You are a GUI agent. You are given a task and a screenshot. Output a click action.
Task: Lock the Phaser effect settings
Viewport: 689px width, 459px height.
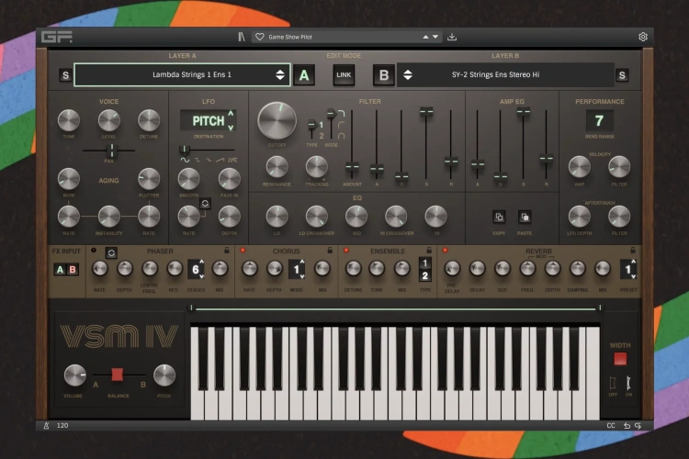(227, 251)
